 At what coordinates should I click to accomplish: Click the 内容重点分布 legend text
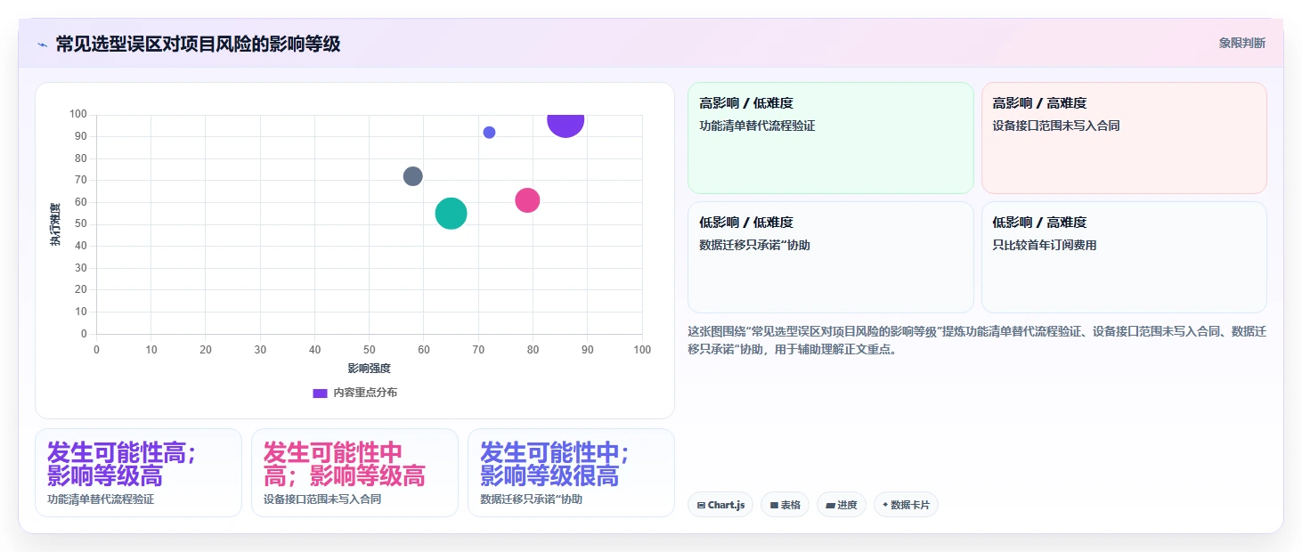(x=365, y=393)
